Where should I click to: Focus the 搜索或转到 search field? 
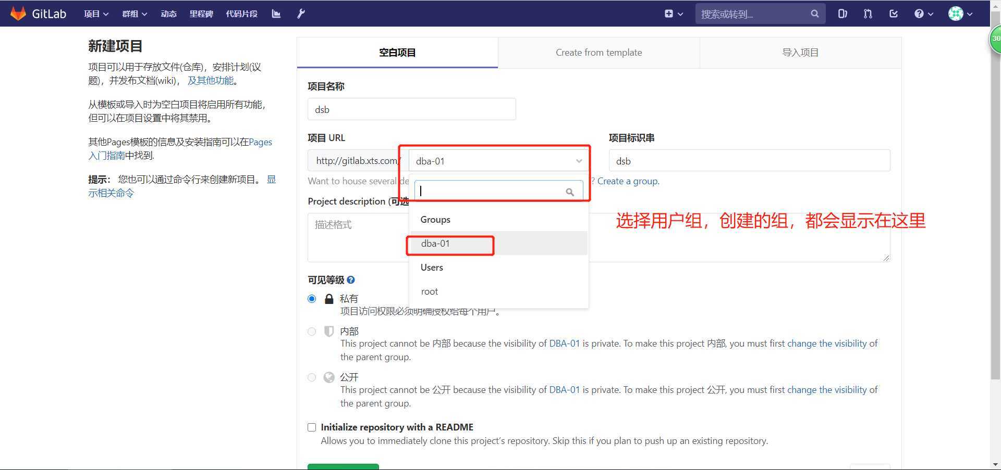(x=760, y=14)
